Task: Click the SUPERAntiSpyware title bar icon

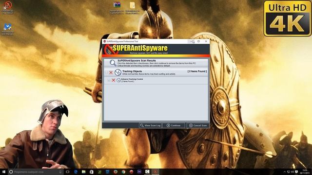Action: [104, 41]
